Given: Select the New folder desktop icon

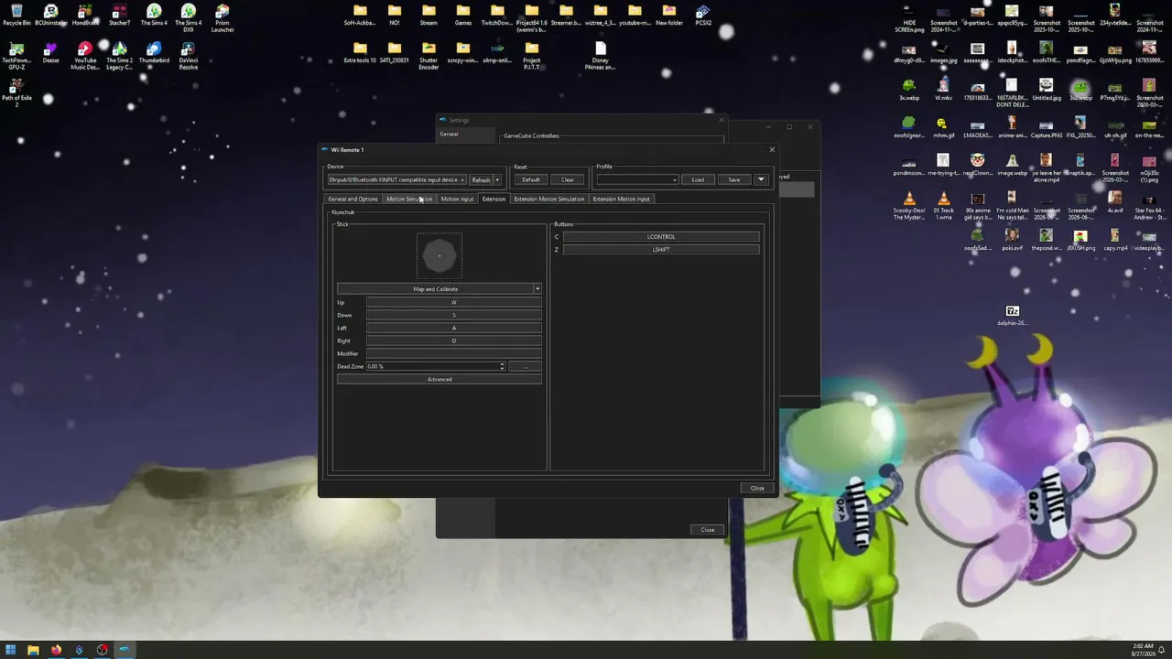Looking at the screenshot, I should [669, 16].
